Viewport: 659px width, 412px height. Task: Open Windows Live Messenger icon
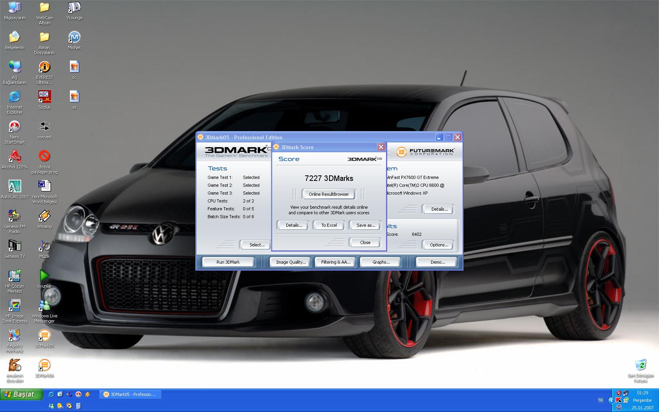coord(44,306)
